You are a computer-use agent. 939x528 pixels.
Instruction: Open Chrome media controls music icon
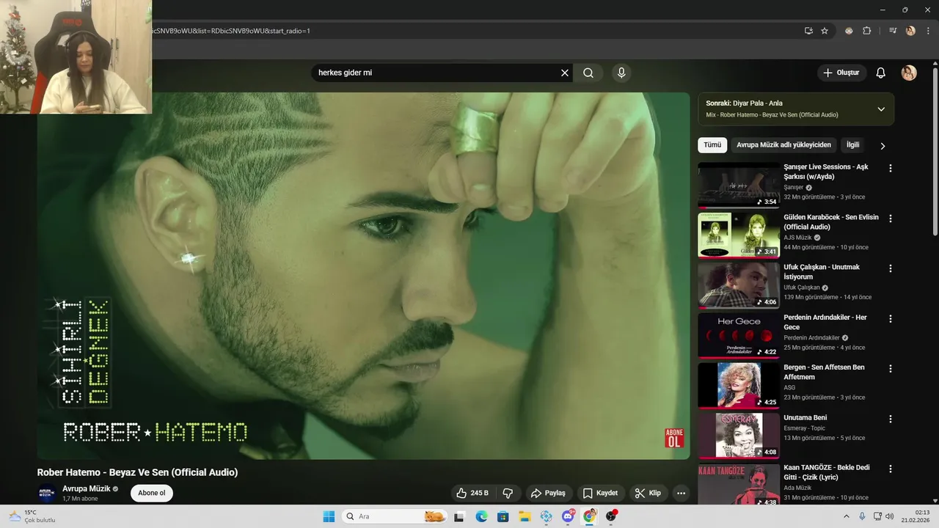(893, 31)
